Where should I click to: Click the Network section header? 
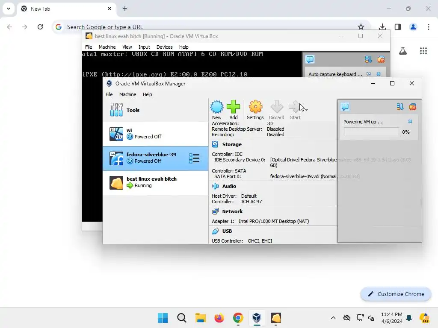point(232,211)
